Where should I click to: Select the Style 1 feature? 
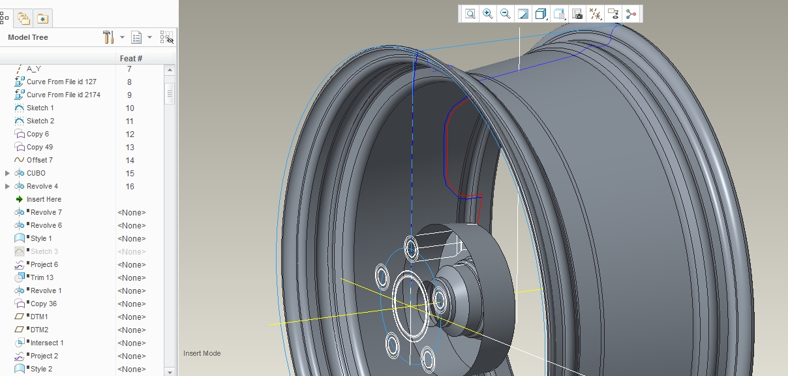coord(41,238)
